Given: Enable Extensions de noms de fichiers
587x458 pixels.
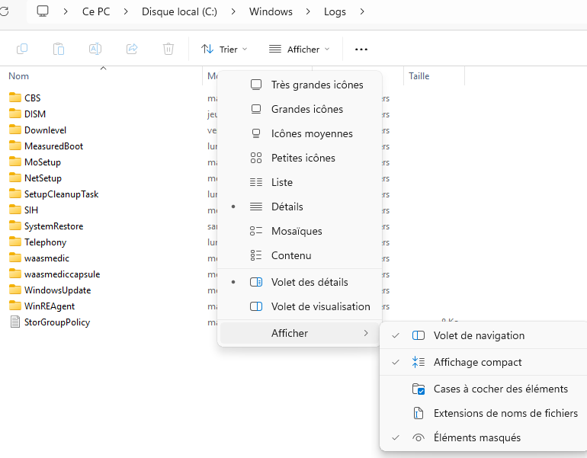Looking at the screenshot, I should click(x=485, y=413).
